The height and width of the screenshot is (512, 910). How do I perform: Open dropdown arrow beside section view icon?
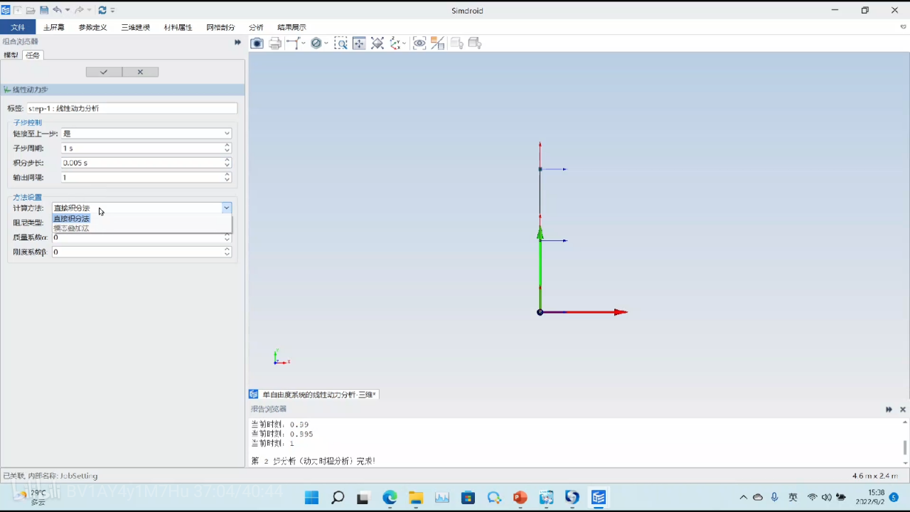pyautogui.click(x=326, y=43)
